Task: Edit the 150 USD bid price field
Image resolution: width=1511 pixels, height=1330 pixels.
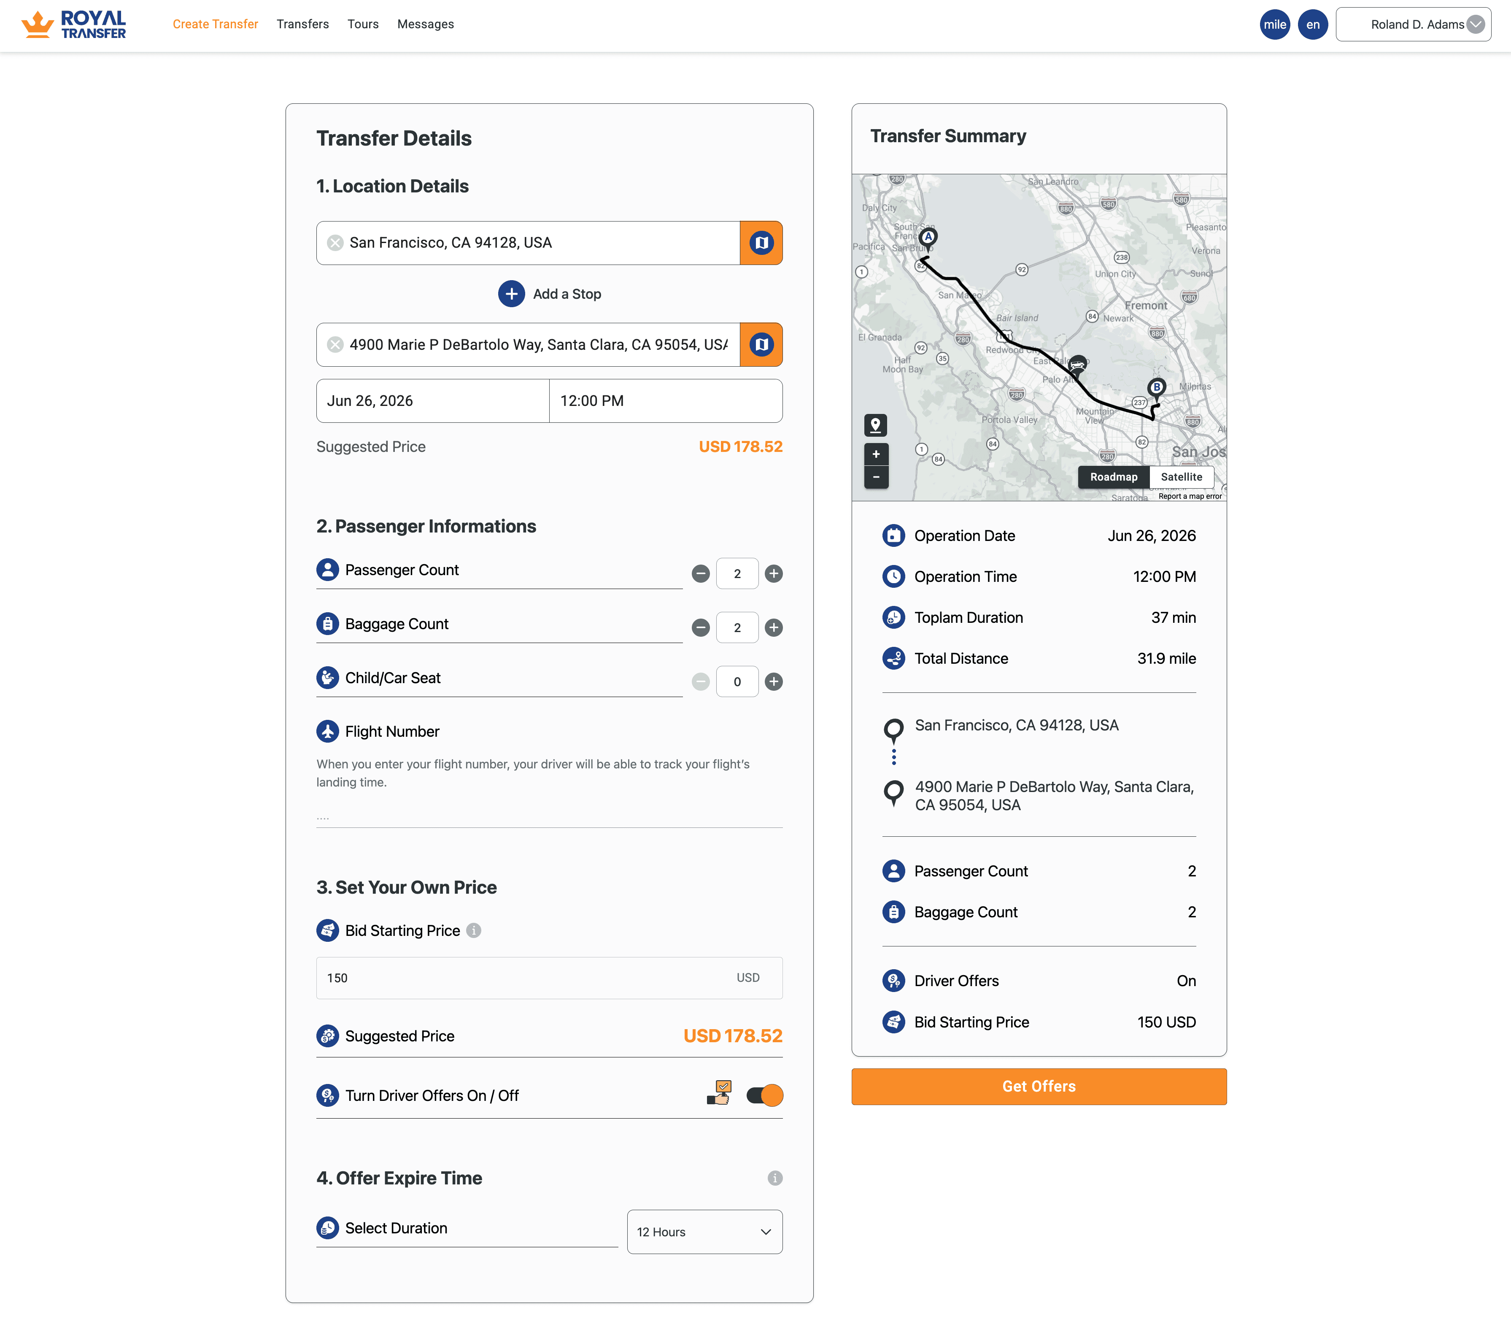Action: [x=549, y=978]
